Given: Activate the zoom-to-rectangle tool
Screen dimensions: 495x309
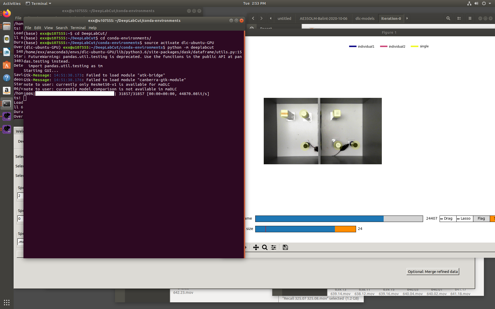Looking at the screenshot, I should click(265, 247).
